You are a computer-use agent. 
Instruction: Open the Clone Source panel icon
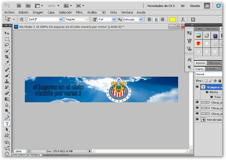[189, 48]
